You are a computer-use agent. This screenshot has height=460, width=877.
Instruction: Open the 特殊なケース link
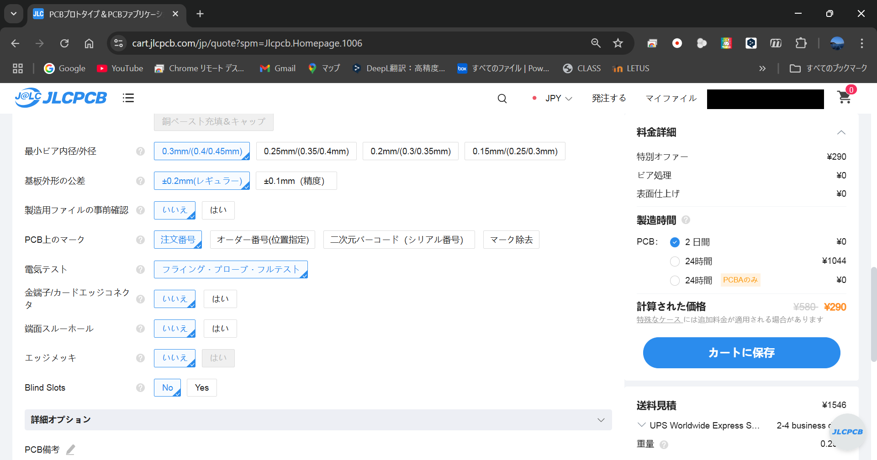[x=659, y=320]
